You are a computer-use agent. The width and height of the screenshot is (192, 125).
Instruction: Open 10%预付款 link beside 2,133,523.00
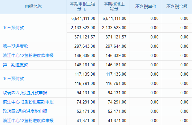pyautogui.click(x=14, y=28)
